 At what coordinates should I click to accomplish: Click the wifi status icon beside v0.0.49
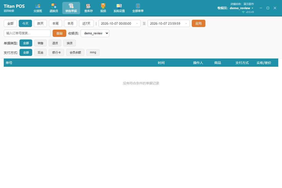coord(243,12)
